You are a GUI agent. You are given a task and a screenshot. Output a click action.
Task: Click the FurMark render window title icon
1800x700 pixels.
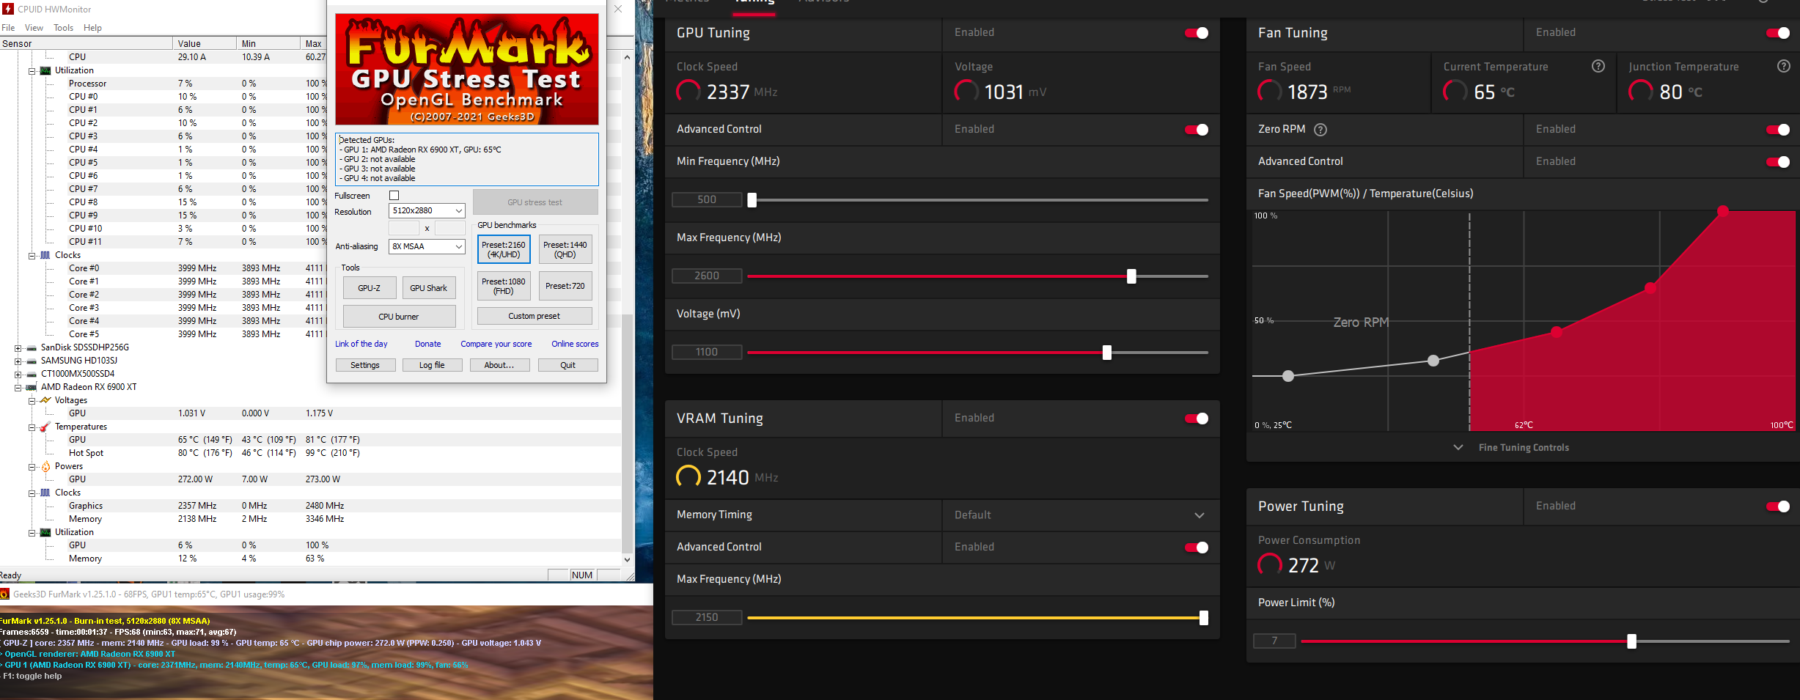(4, 594)
